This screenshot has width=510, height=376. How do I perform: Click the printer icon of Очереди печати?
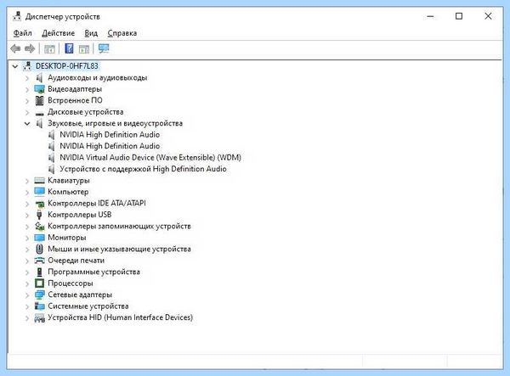tap(39, 261)
